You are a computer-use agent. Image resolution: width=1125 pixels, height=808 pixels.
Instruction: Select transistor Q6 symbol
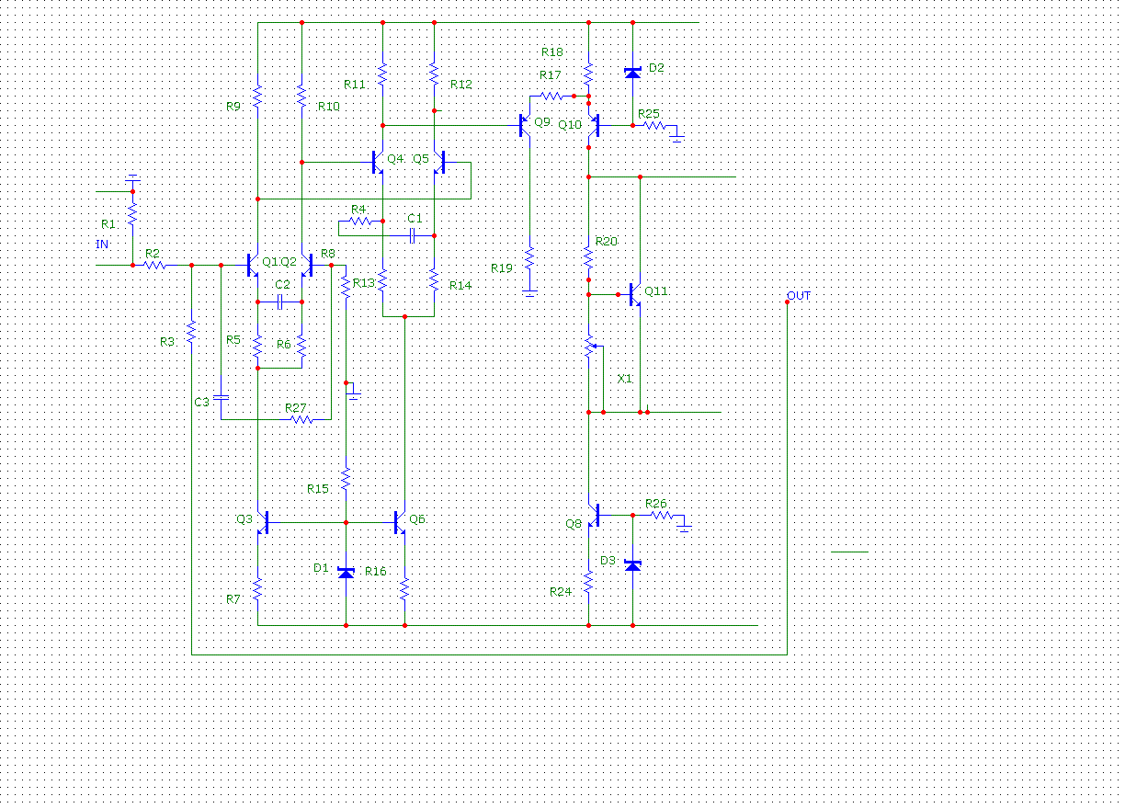tap(401, 522)
